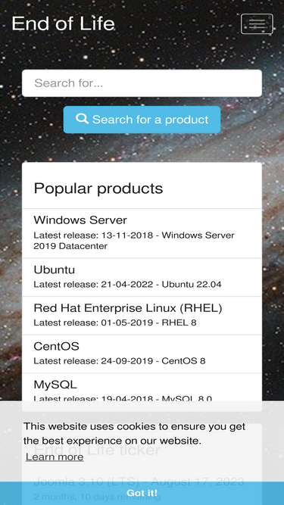Image resolution: width=284 pixels, height=505 pixels.
Task: Open the hamburger navigation menu
Action: (x=257, y=23)
